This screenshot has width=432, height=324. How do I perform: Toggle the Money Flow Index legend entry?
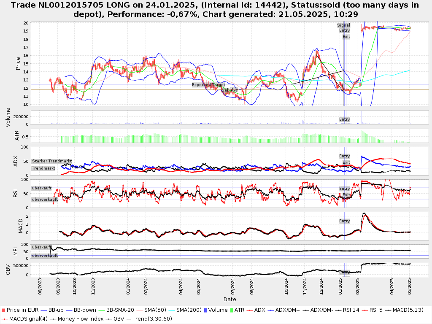point(81,319)
